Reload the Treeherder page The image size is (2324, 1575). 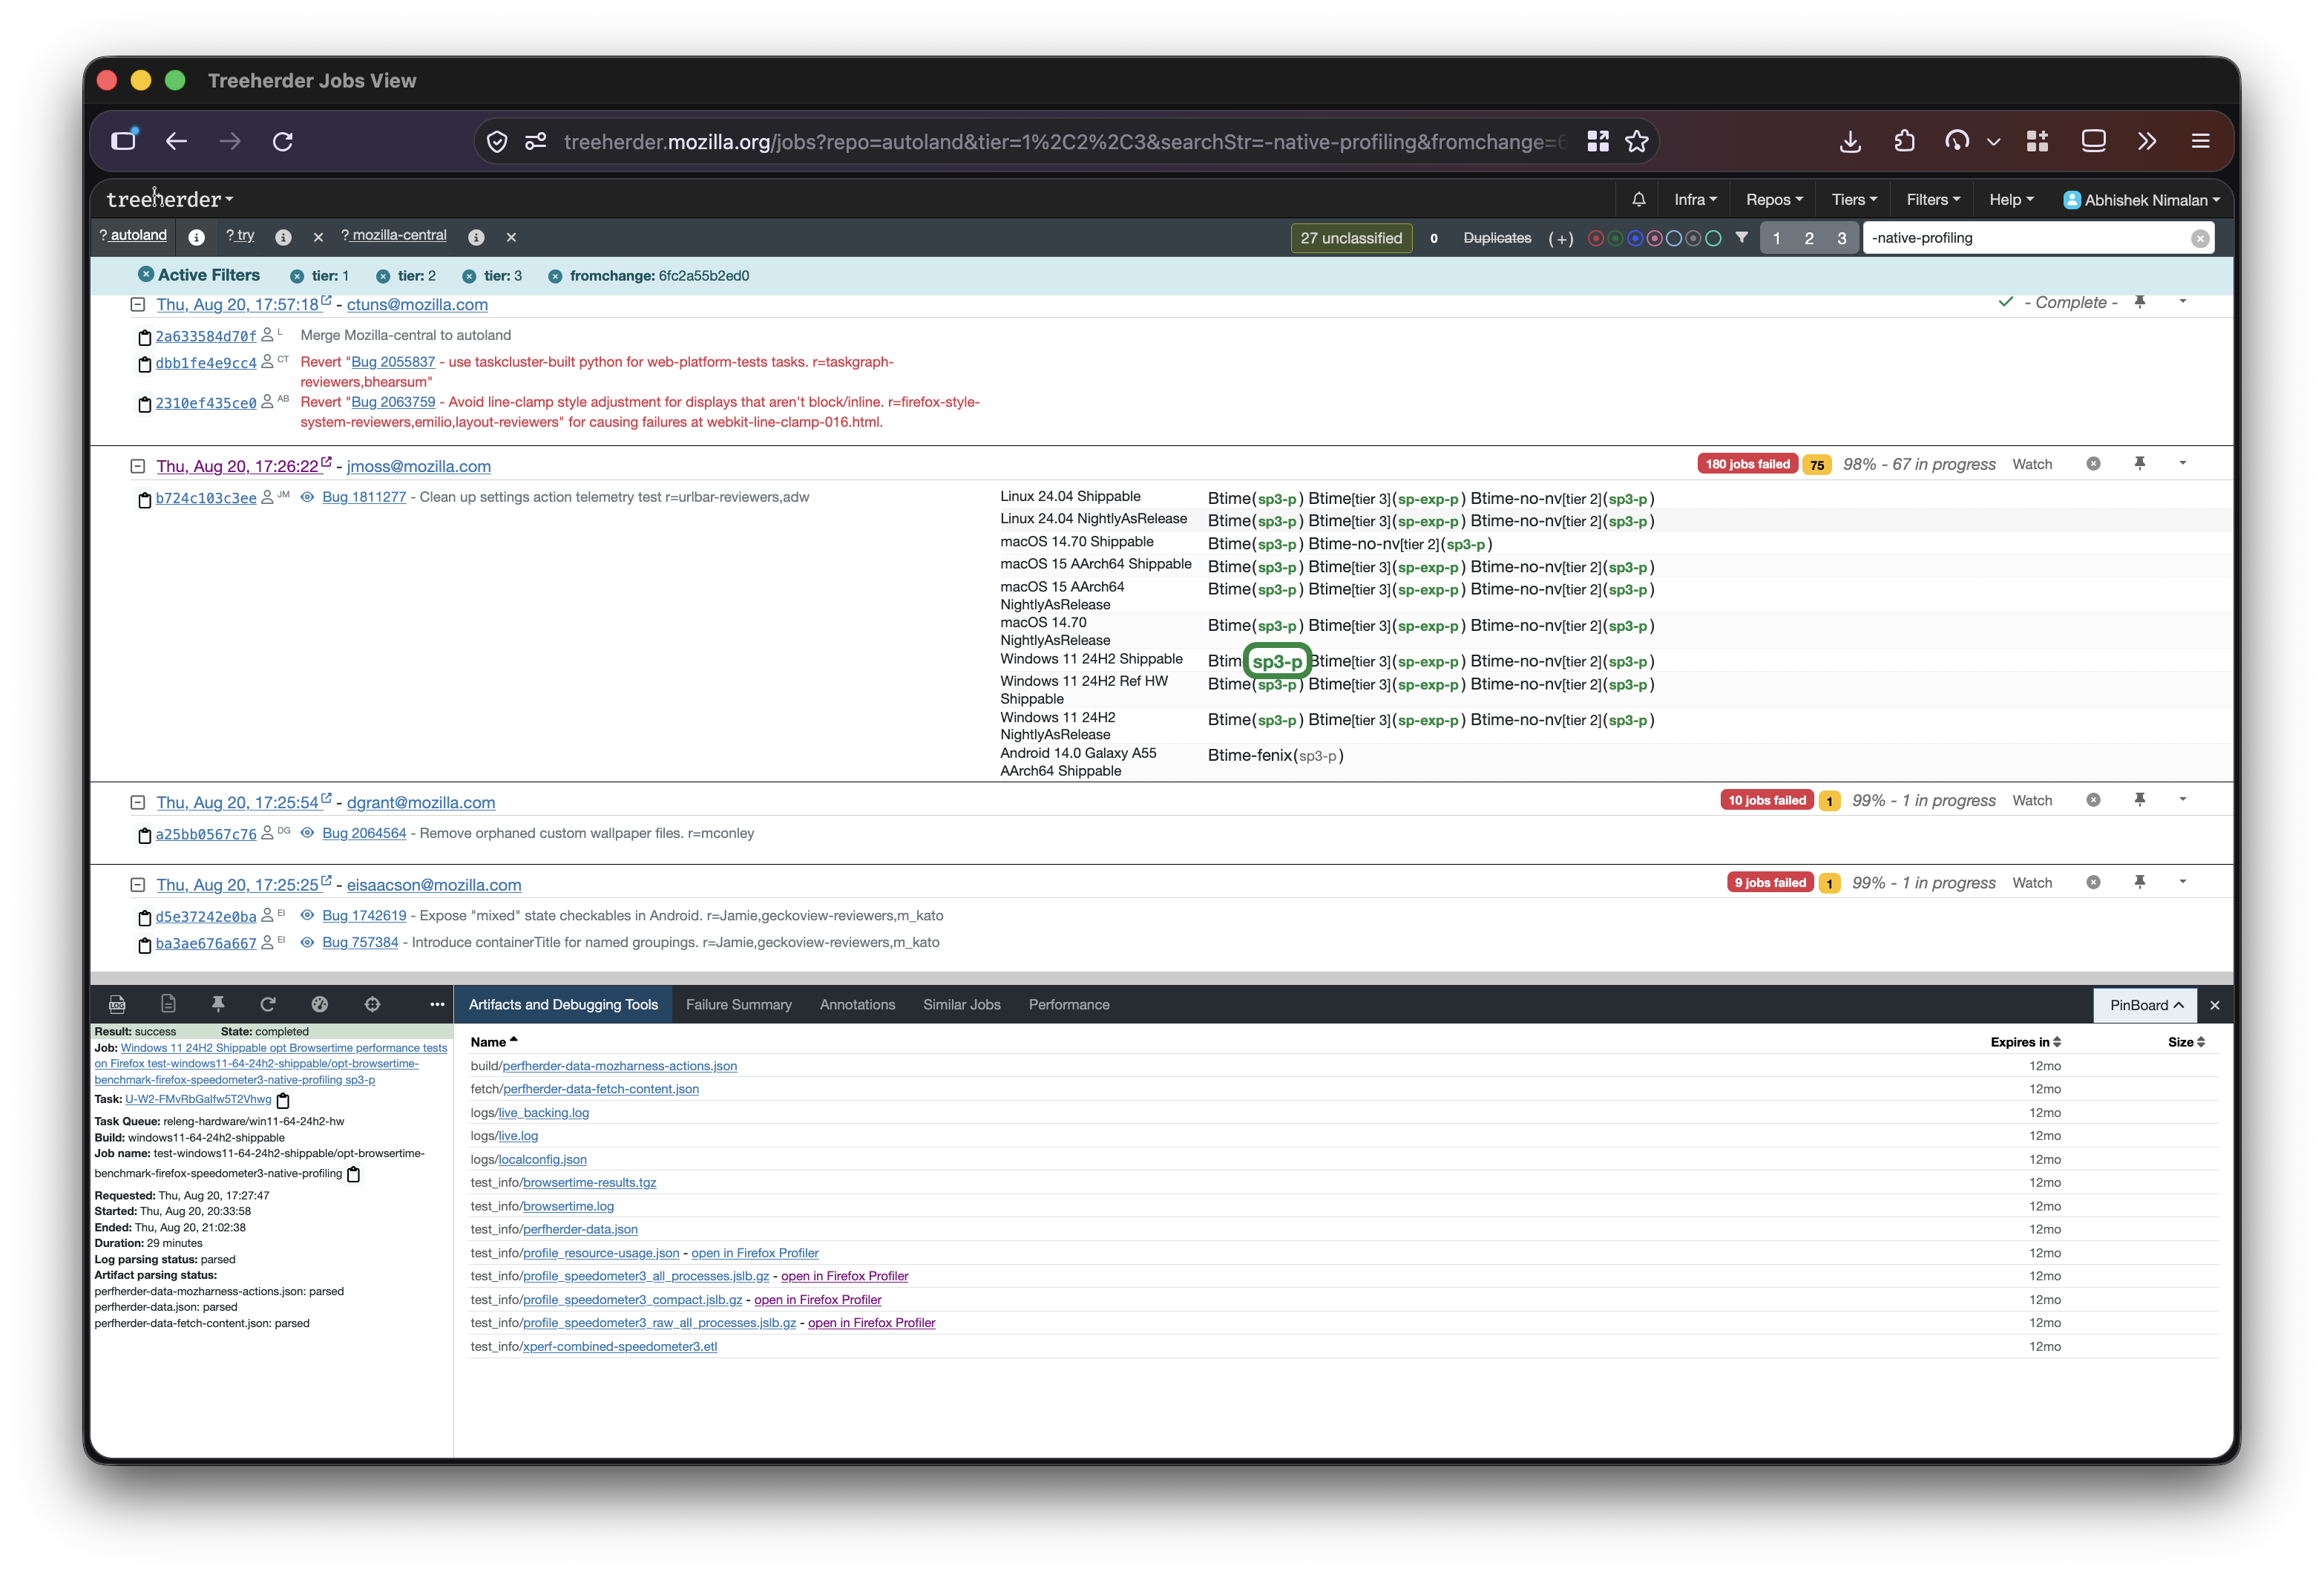pyautogui.click(x=283, y=141)
